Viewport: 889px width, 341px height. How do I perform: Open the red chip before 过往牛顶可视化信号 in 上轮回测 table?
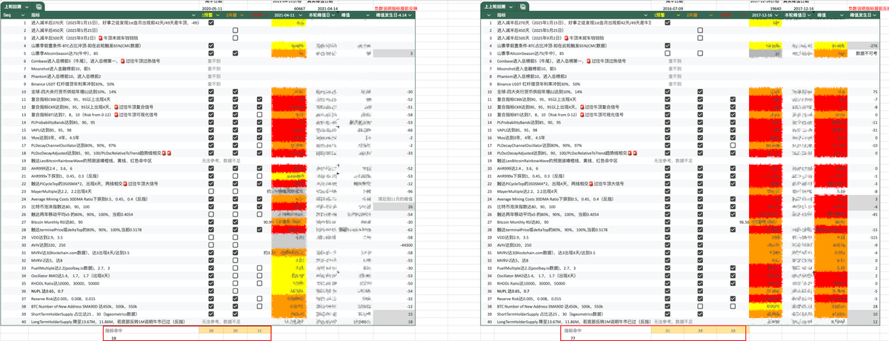coord(116,114)
